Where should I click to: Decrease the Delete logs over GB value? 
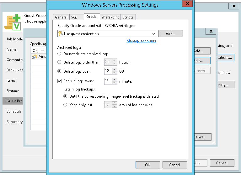(x=115, y=73)
